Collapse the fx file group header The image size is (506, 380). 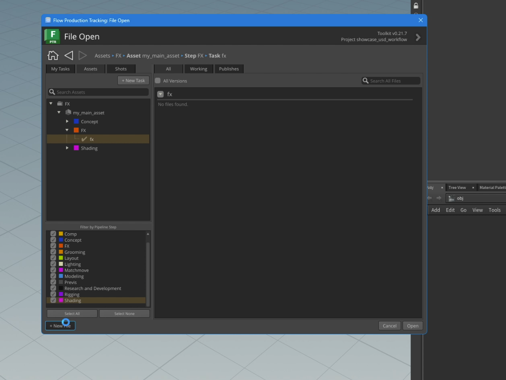point(160,94)
